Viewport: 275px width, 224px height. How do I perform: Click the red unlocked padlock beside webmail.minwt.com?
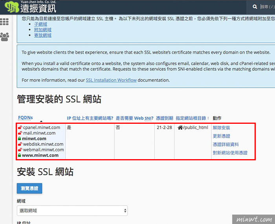click(x=20, y=150)
